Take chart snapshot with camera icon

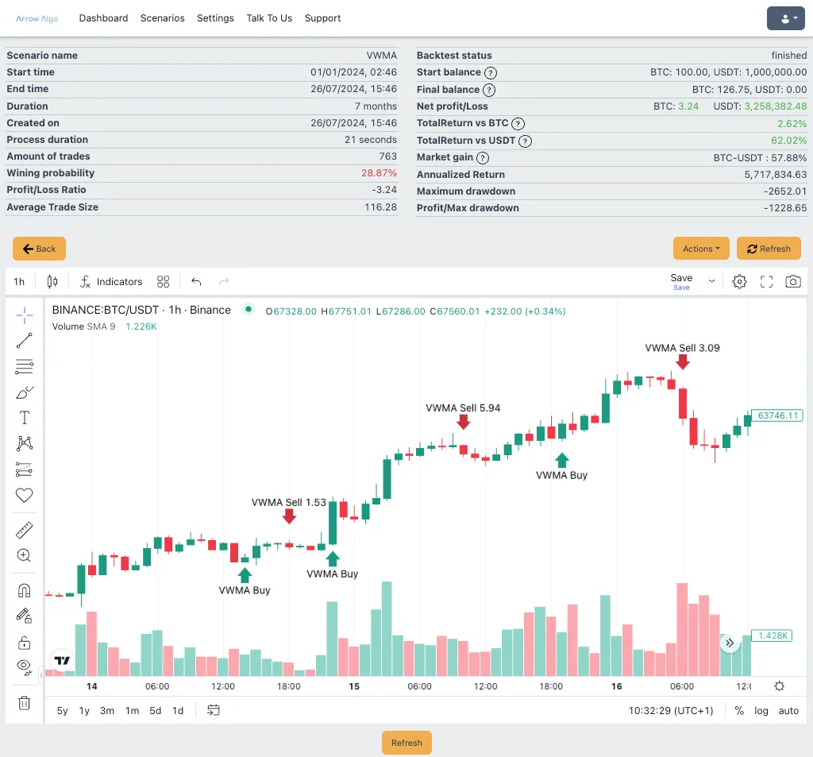click(x=793, y=282)
